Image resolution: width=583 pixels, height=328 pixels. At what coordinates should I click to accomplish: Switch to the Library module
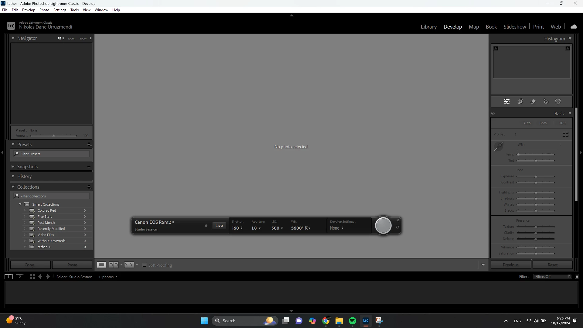click(428, 27)
